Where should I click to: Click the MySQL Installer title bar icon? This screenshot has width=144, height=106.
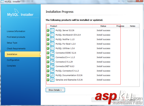(x=2, y=1)
